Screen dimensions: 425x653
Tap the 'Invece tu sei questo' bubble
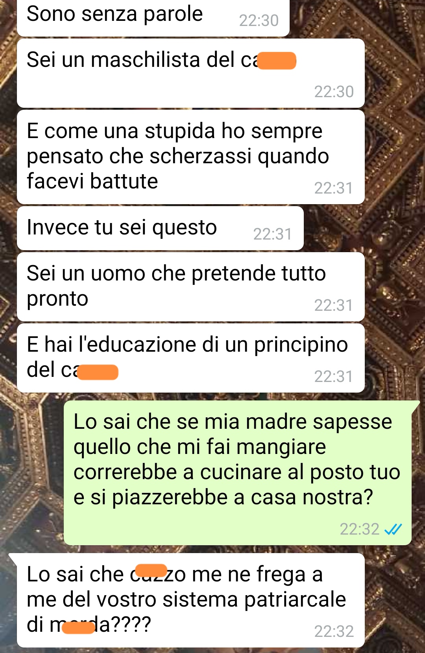[x=160, y=228]
